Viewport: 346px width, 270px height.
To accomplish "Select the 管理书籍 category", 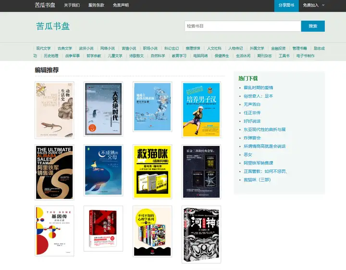I will [x=300, y=48].
